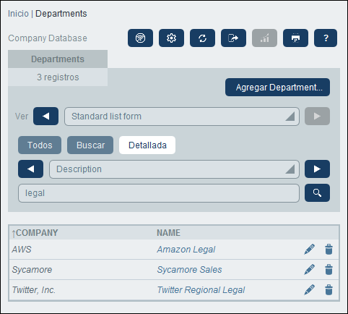Switch to the Todos filter
The height and width of the screenshot is (314, 348).
40,145
